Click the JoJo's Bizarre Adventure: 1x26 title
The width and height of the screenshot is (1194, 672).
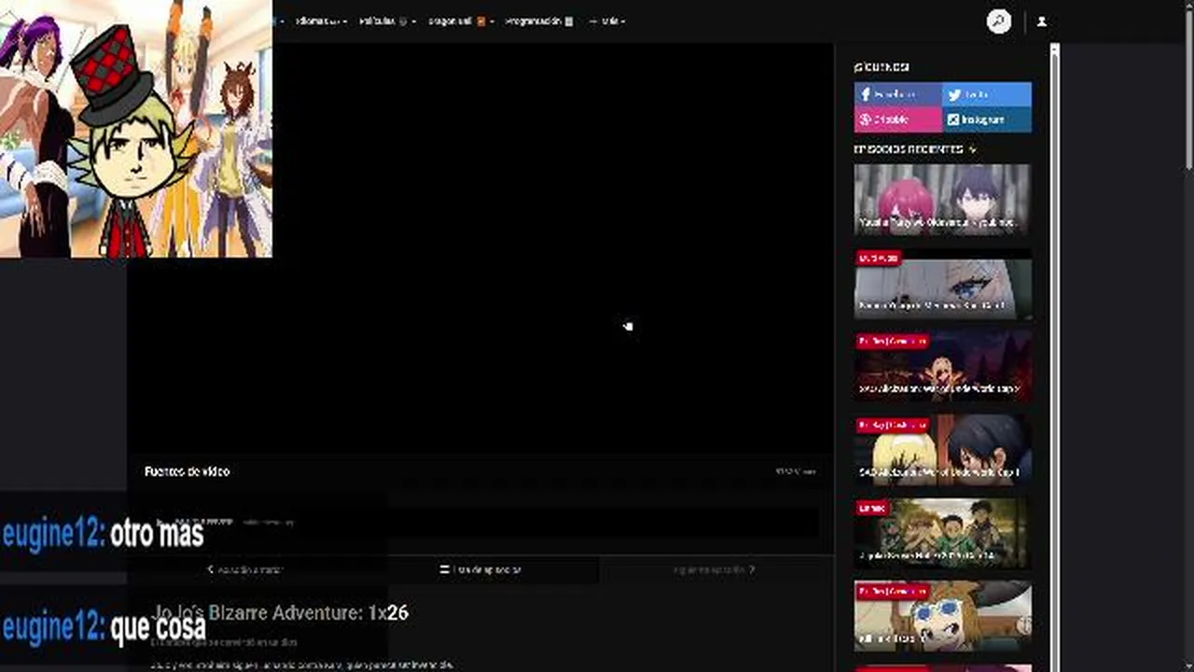[281, 613]
